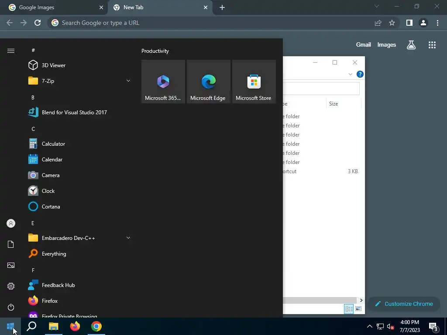Show hidden system tray icons
The height and width of the screenshot is (335, 447).
(x=369, y=326)
